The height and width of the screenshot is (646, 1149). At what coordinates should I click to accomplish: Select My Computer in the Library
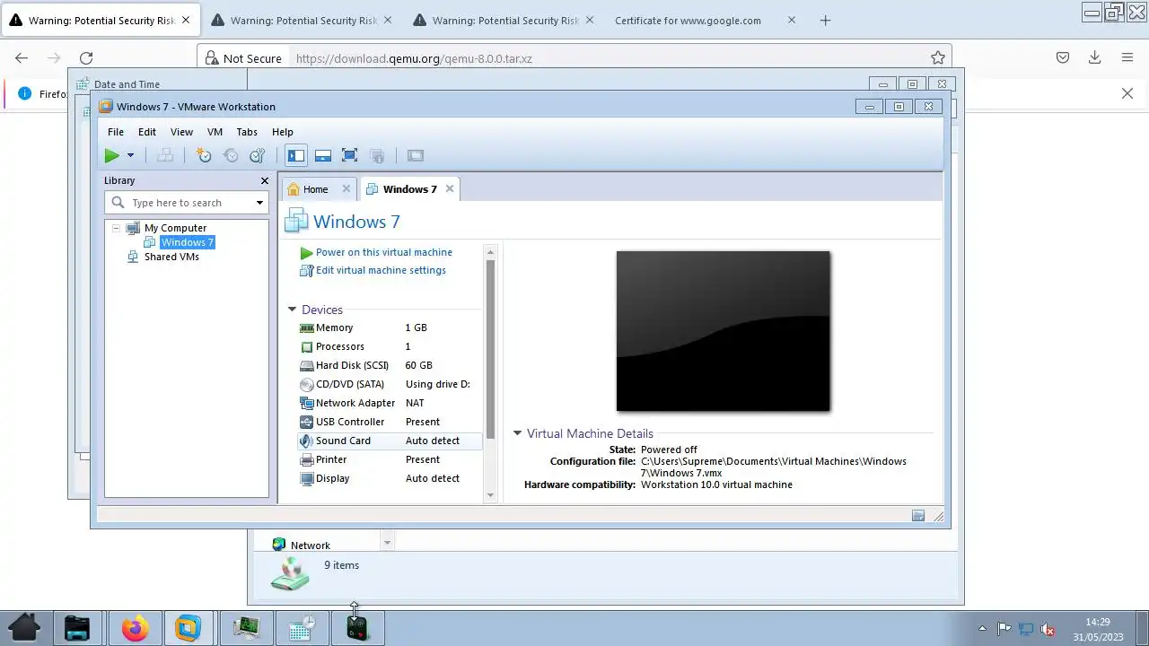[175, 228]
